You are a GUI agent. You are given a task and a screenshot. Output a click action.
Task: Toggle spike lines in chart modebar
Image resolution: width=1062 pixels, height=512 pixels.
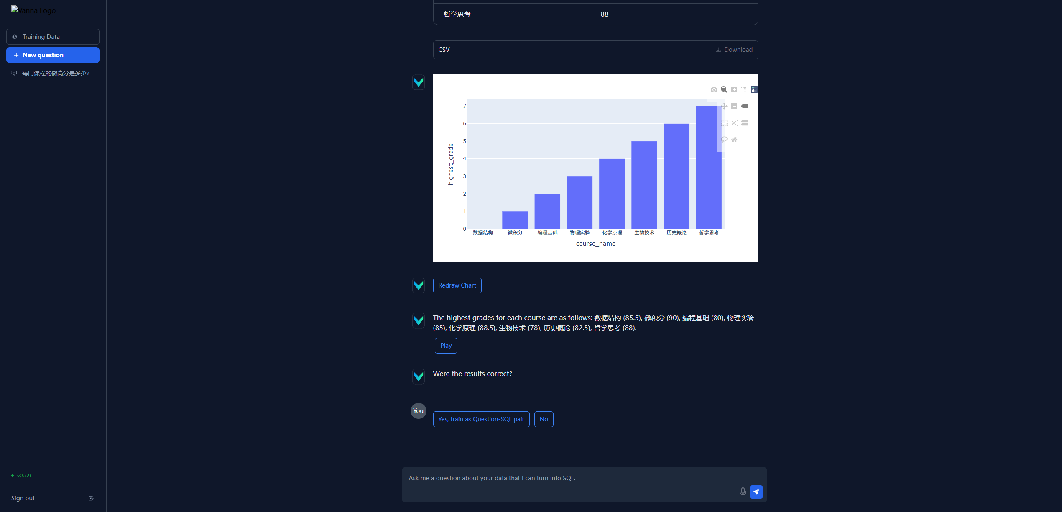tap(744, 89)
